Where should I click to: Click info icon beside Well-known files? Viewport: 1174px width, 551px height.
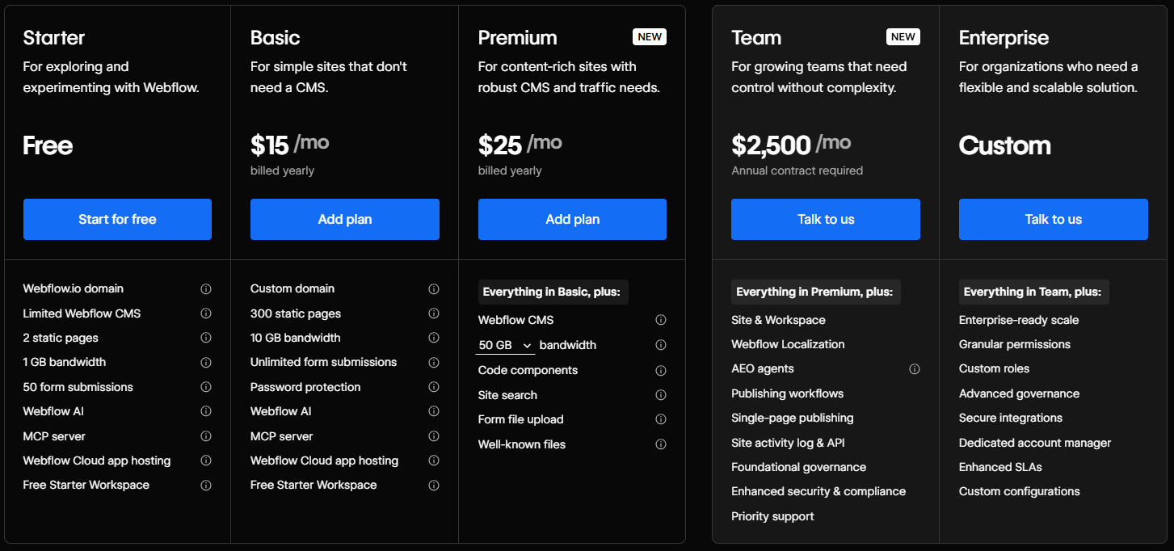661,444
